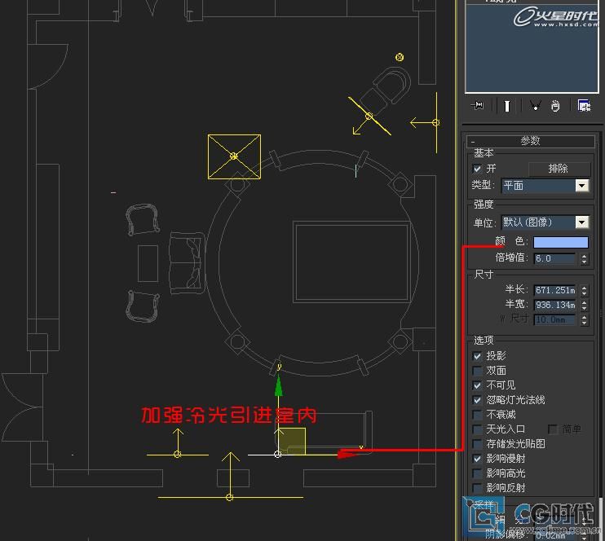605x541 pixels.
Task: Select the square plane light with X
Action: 234,156
